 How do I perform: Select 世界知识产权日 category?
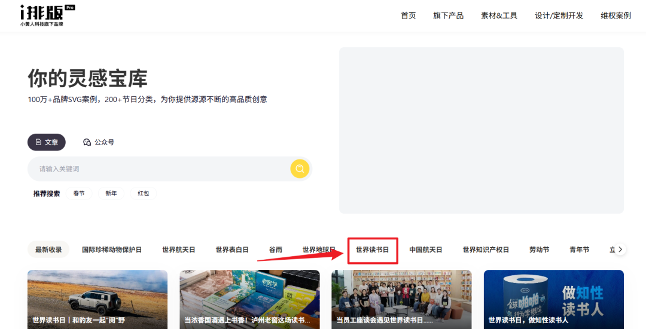coord(486,250)
